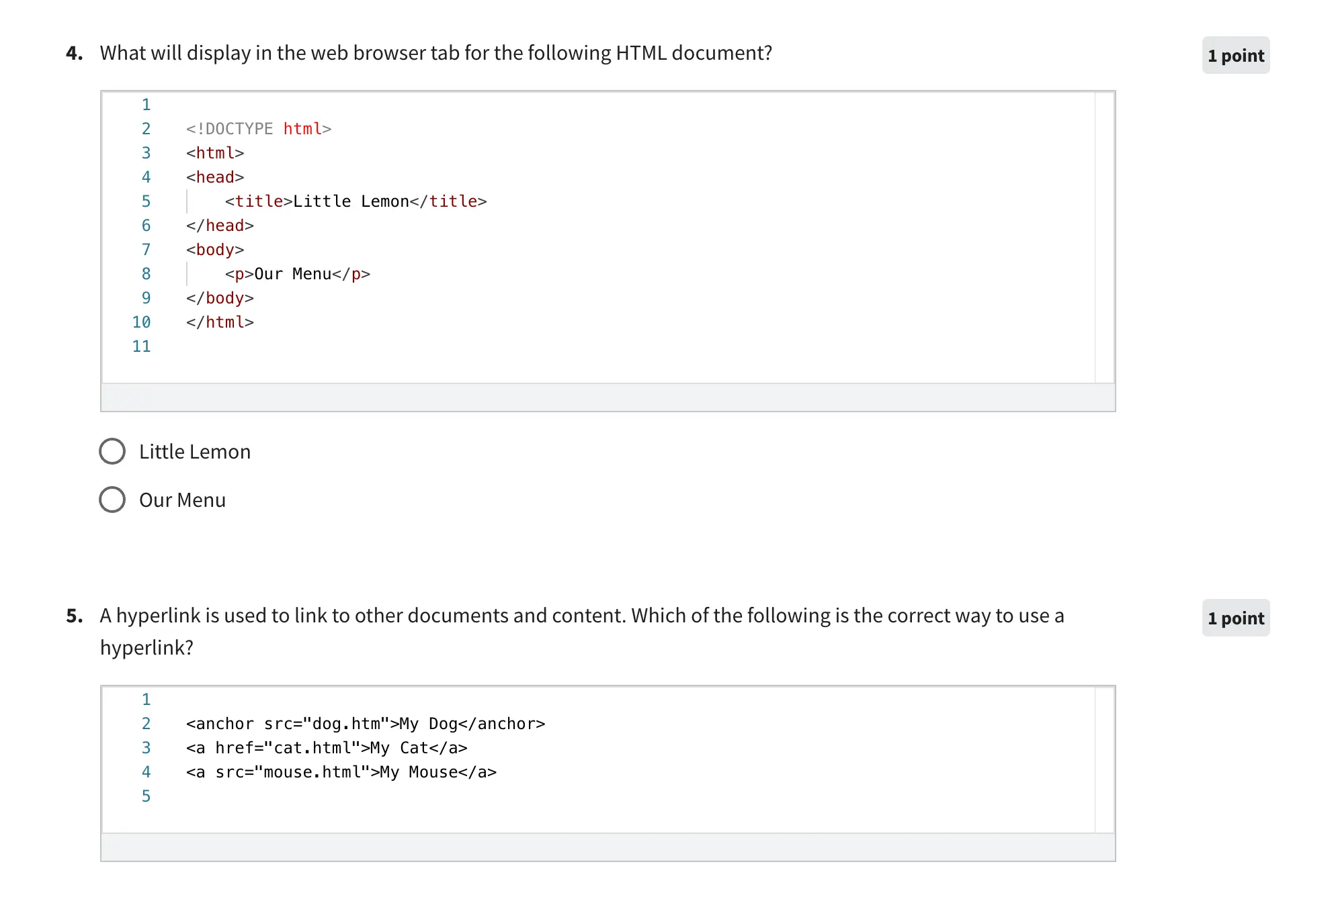Click the closing </html> tag line
1336x901 pixels.
coord(220,322)
